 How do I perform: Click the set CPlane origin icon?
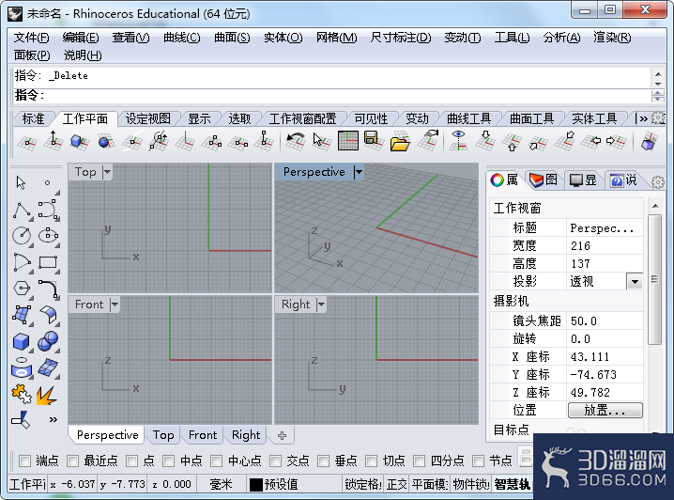(x=27, y=142)
